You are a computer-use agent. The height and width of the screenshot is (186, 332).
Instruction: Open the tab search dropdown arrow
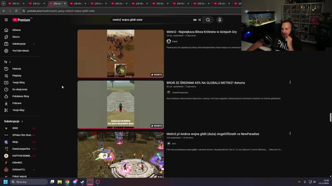[3, 4]
